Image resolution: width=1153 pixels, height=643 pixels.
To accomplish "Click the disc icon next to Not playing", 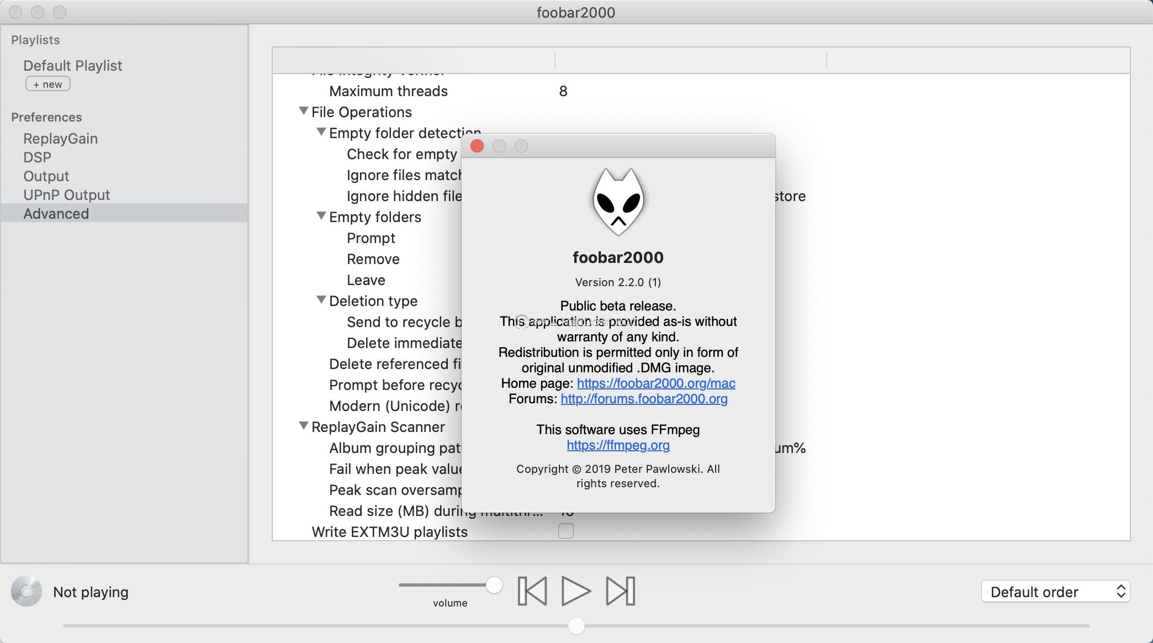I will pyautogui.click(x=26, y=591).
